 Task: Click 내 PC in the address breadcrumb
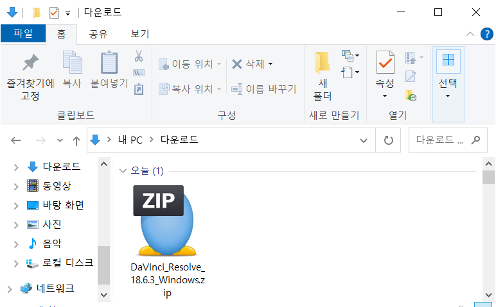130,140
